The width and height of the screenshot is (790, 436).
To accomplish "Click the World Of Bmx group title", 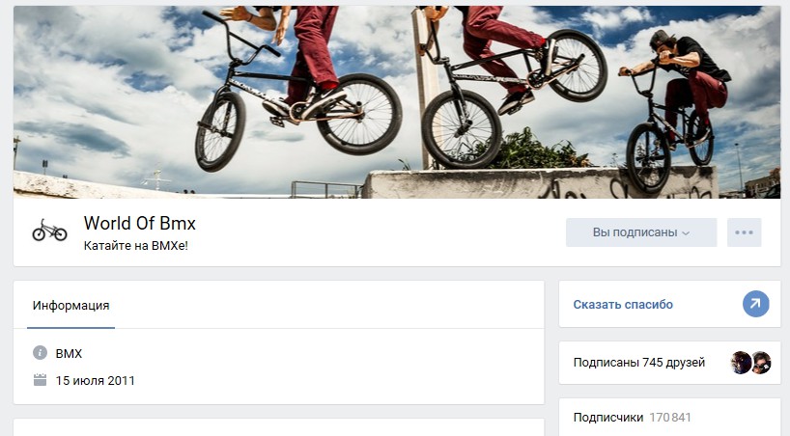I will pyautogui.click(x=140, y=223).
